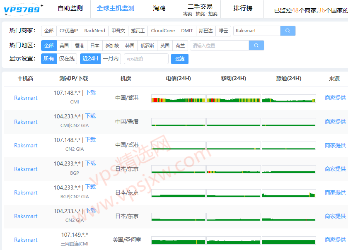Image resolution: width=348 pixels, height=250 pixels.
Task: Click the 请输入位置 location input
Action: point(220,46)
